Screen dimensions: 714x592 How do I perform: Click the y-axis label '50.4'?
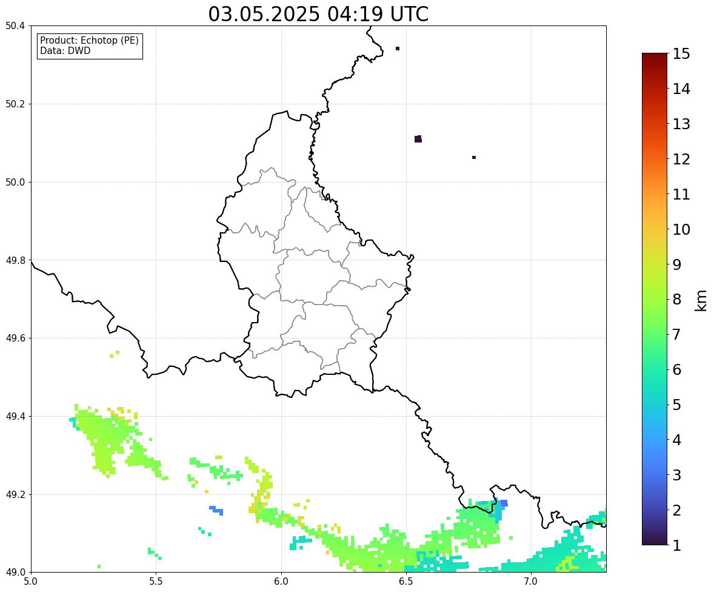[15, 26]
